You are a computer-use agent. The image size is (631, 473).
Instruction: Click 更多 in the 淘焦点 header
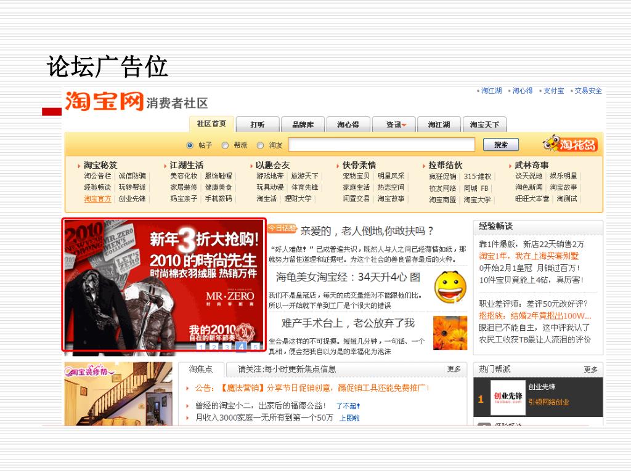coord(454,370)
